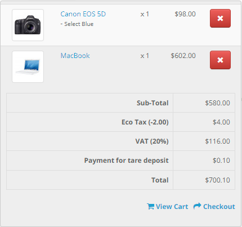242x227 pixels.
Task: Remove MacBook from cart
Action: [220, 60]
